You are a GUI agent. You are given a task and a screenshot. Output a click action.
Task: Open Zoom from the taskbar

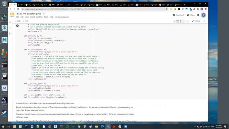tap(126, 126)
